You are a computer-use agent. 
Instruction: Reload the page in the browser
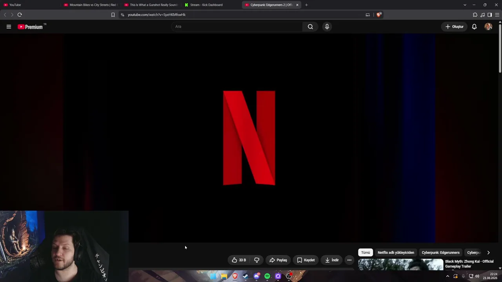[x=20, y=15]
